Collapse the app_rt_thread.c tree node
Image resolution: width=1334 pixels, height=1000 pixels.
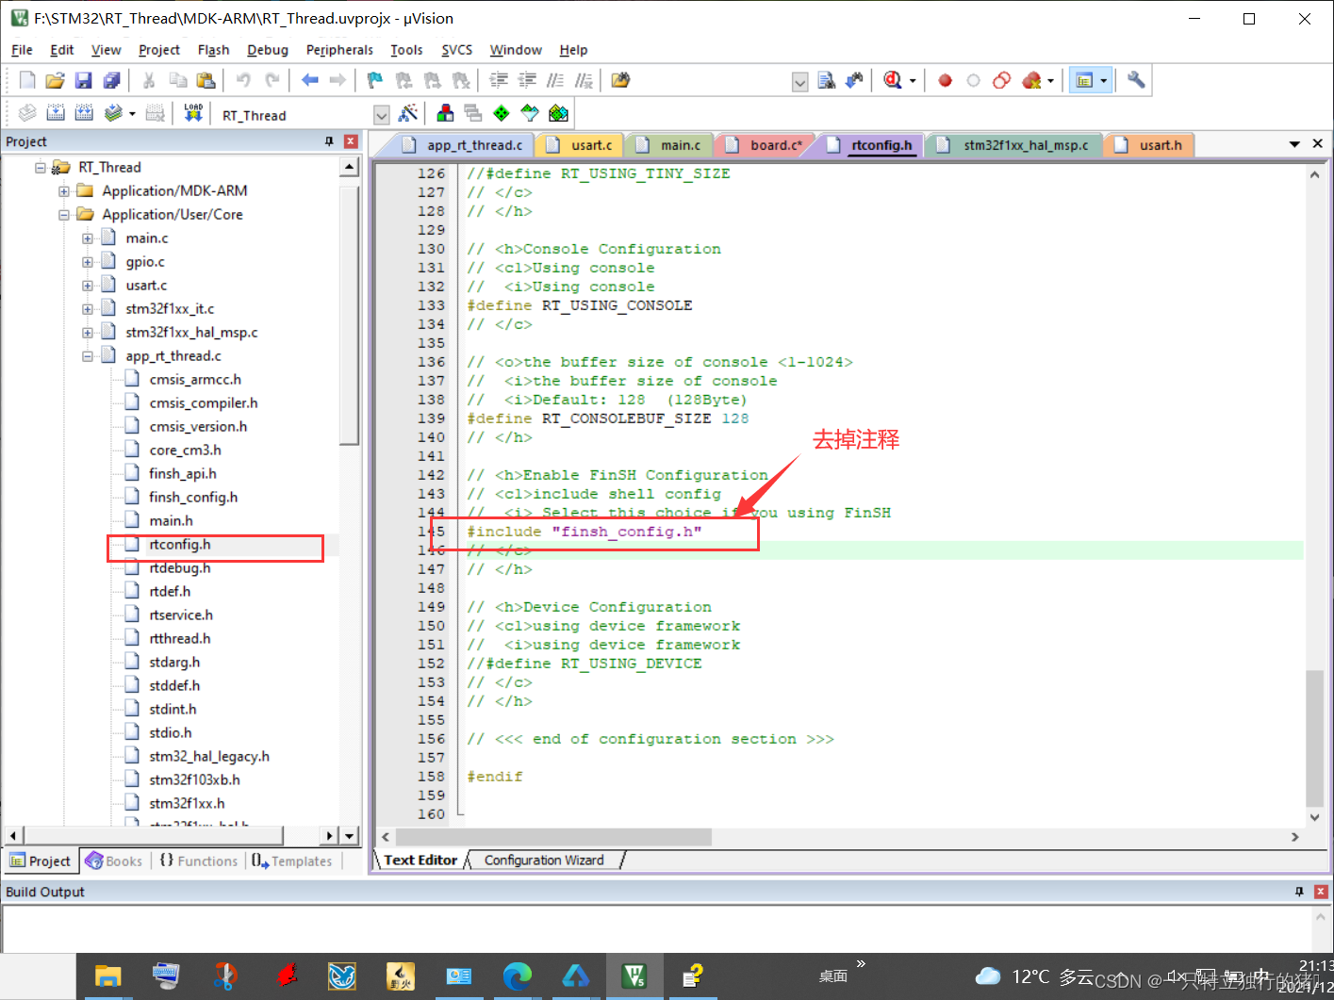tap(88, 356)
